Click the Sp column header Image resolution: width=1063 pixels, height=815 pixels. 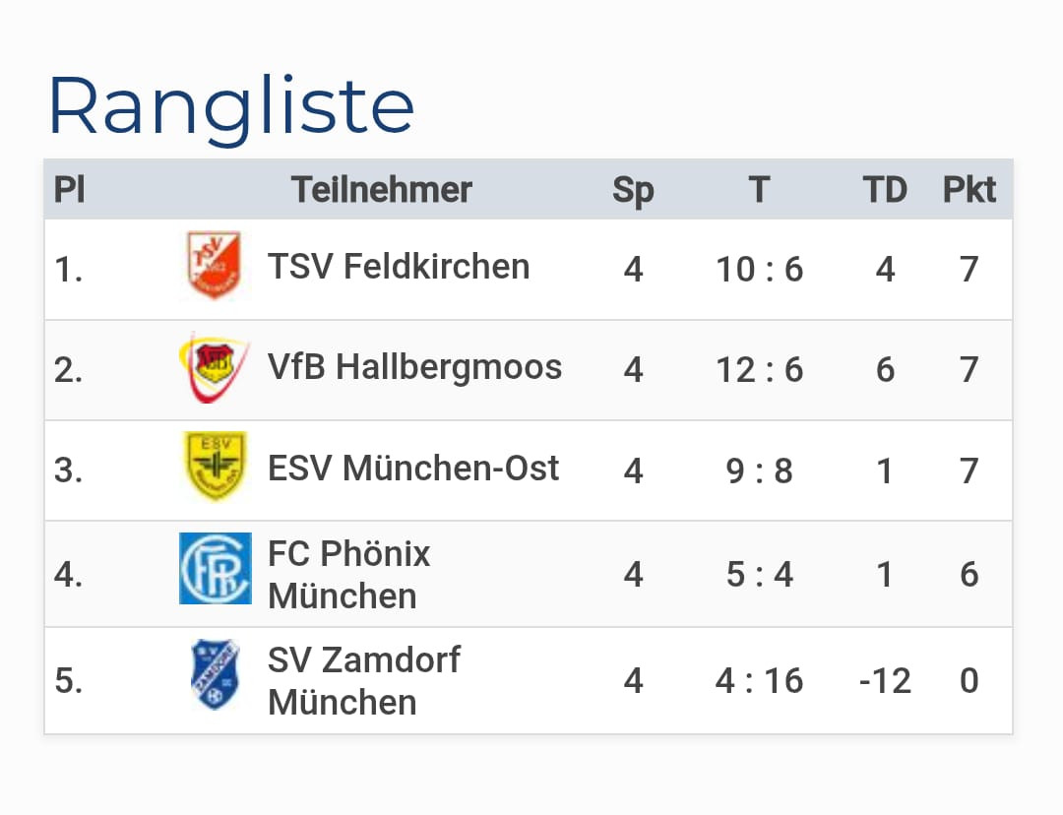pyautogui.click(x=633, y=189)
